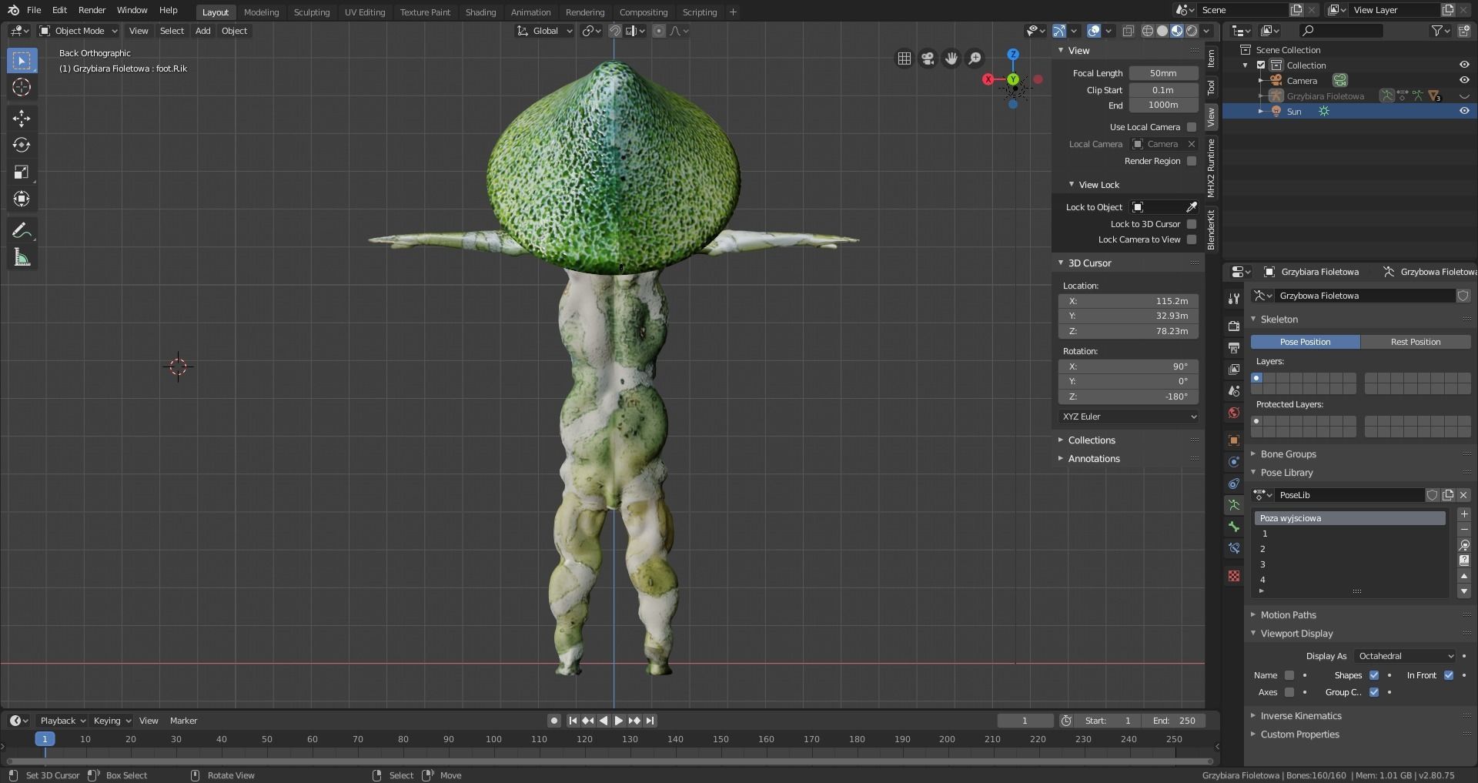Open the Display As Octahedral dropdown
Viewport: 1478px width, 783px height.
tap(1405, 656)
